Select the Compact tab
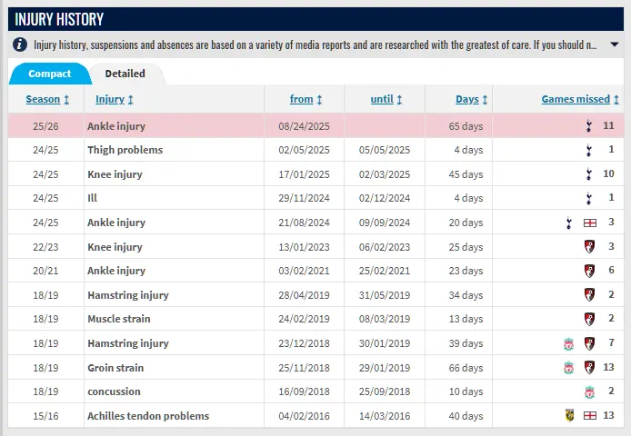This screenshot has width=631, height=436. 49,74
